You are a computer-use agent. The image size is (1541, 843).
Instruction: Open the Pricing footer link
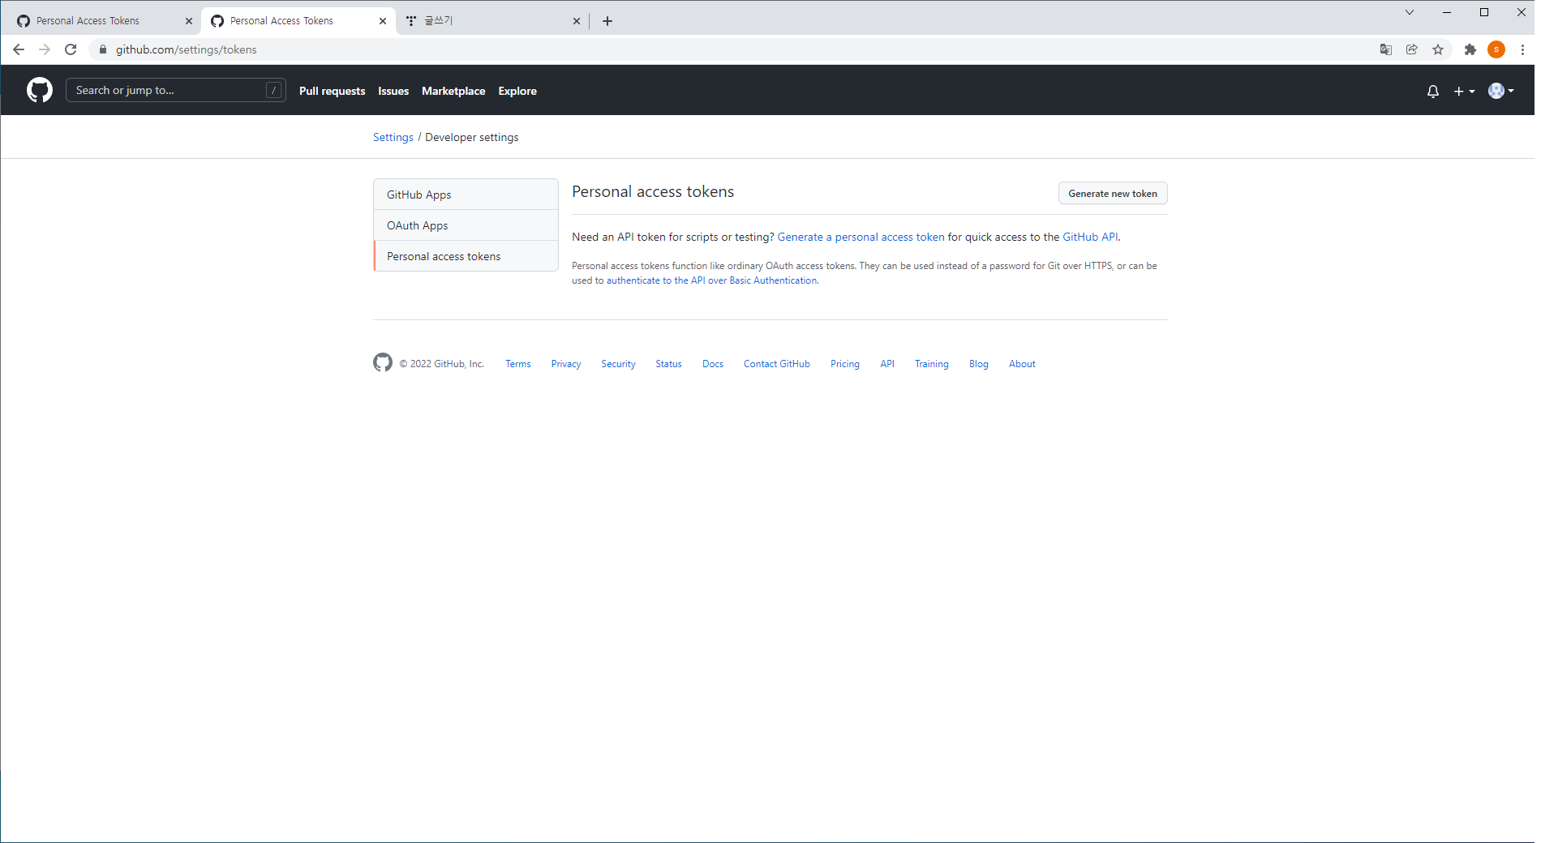[x=845, y=364]
